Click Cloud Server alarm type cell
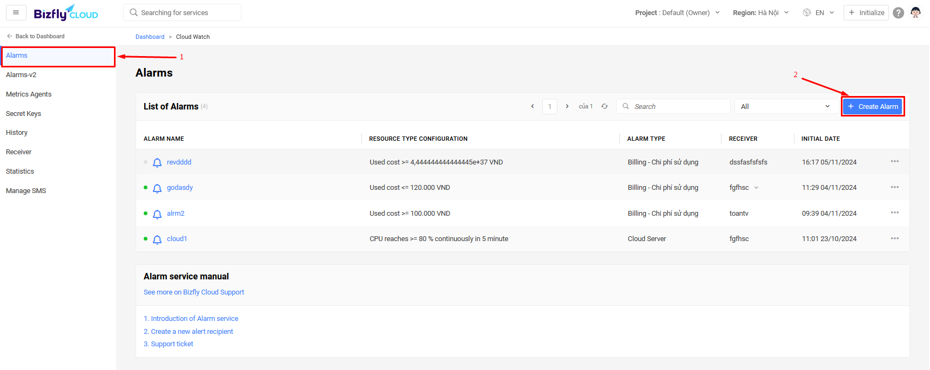The width and height of the screenshot is (930, 370). point(647,238)
